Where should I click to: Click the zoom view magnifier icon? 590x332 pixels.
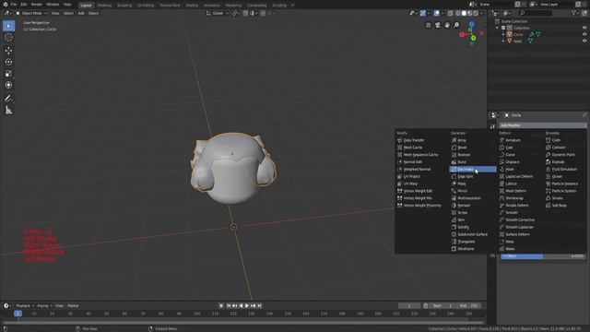pyautogui.click(x=456, y=25)
